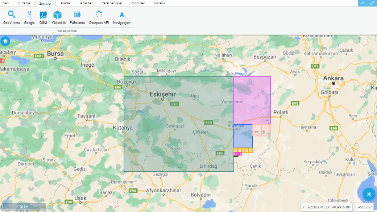The width and height of the screenshot is (377, 212).
Task: Click the Bursa city label
Action: click(55, 54)
